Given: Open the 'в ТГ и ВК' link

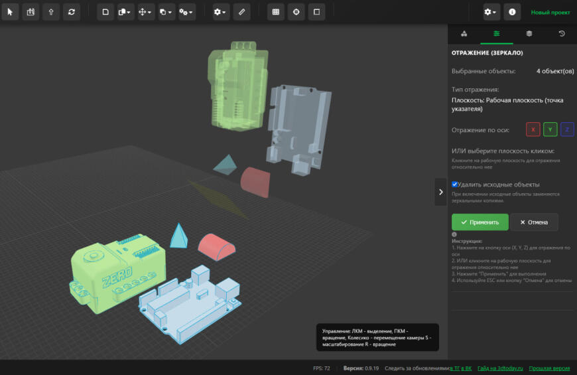Looking at the screenshot, I should [460, 368].
